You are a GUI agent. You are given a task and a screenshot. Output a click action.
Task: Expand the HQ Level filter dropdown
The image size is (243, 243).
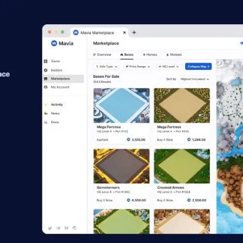point(169,67)
